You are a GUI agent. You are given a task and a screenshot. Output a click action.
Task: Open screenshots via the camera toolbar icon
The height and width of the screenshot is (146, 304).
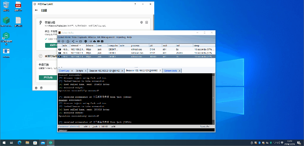click(102, 41)
